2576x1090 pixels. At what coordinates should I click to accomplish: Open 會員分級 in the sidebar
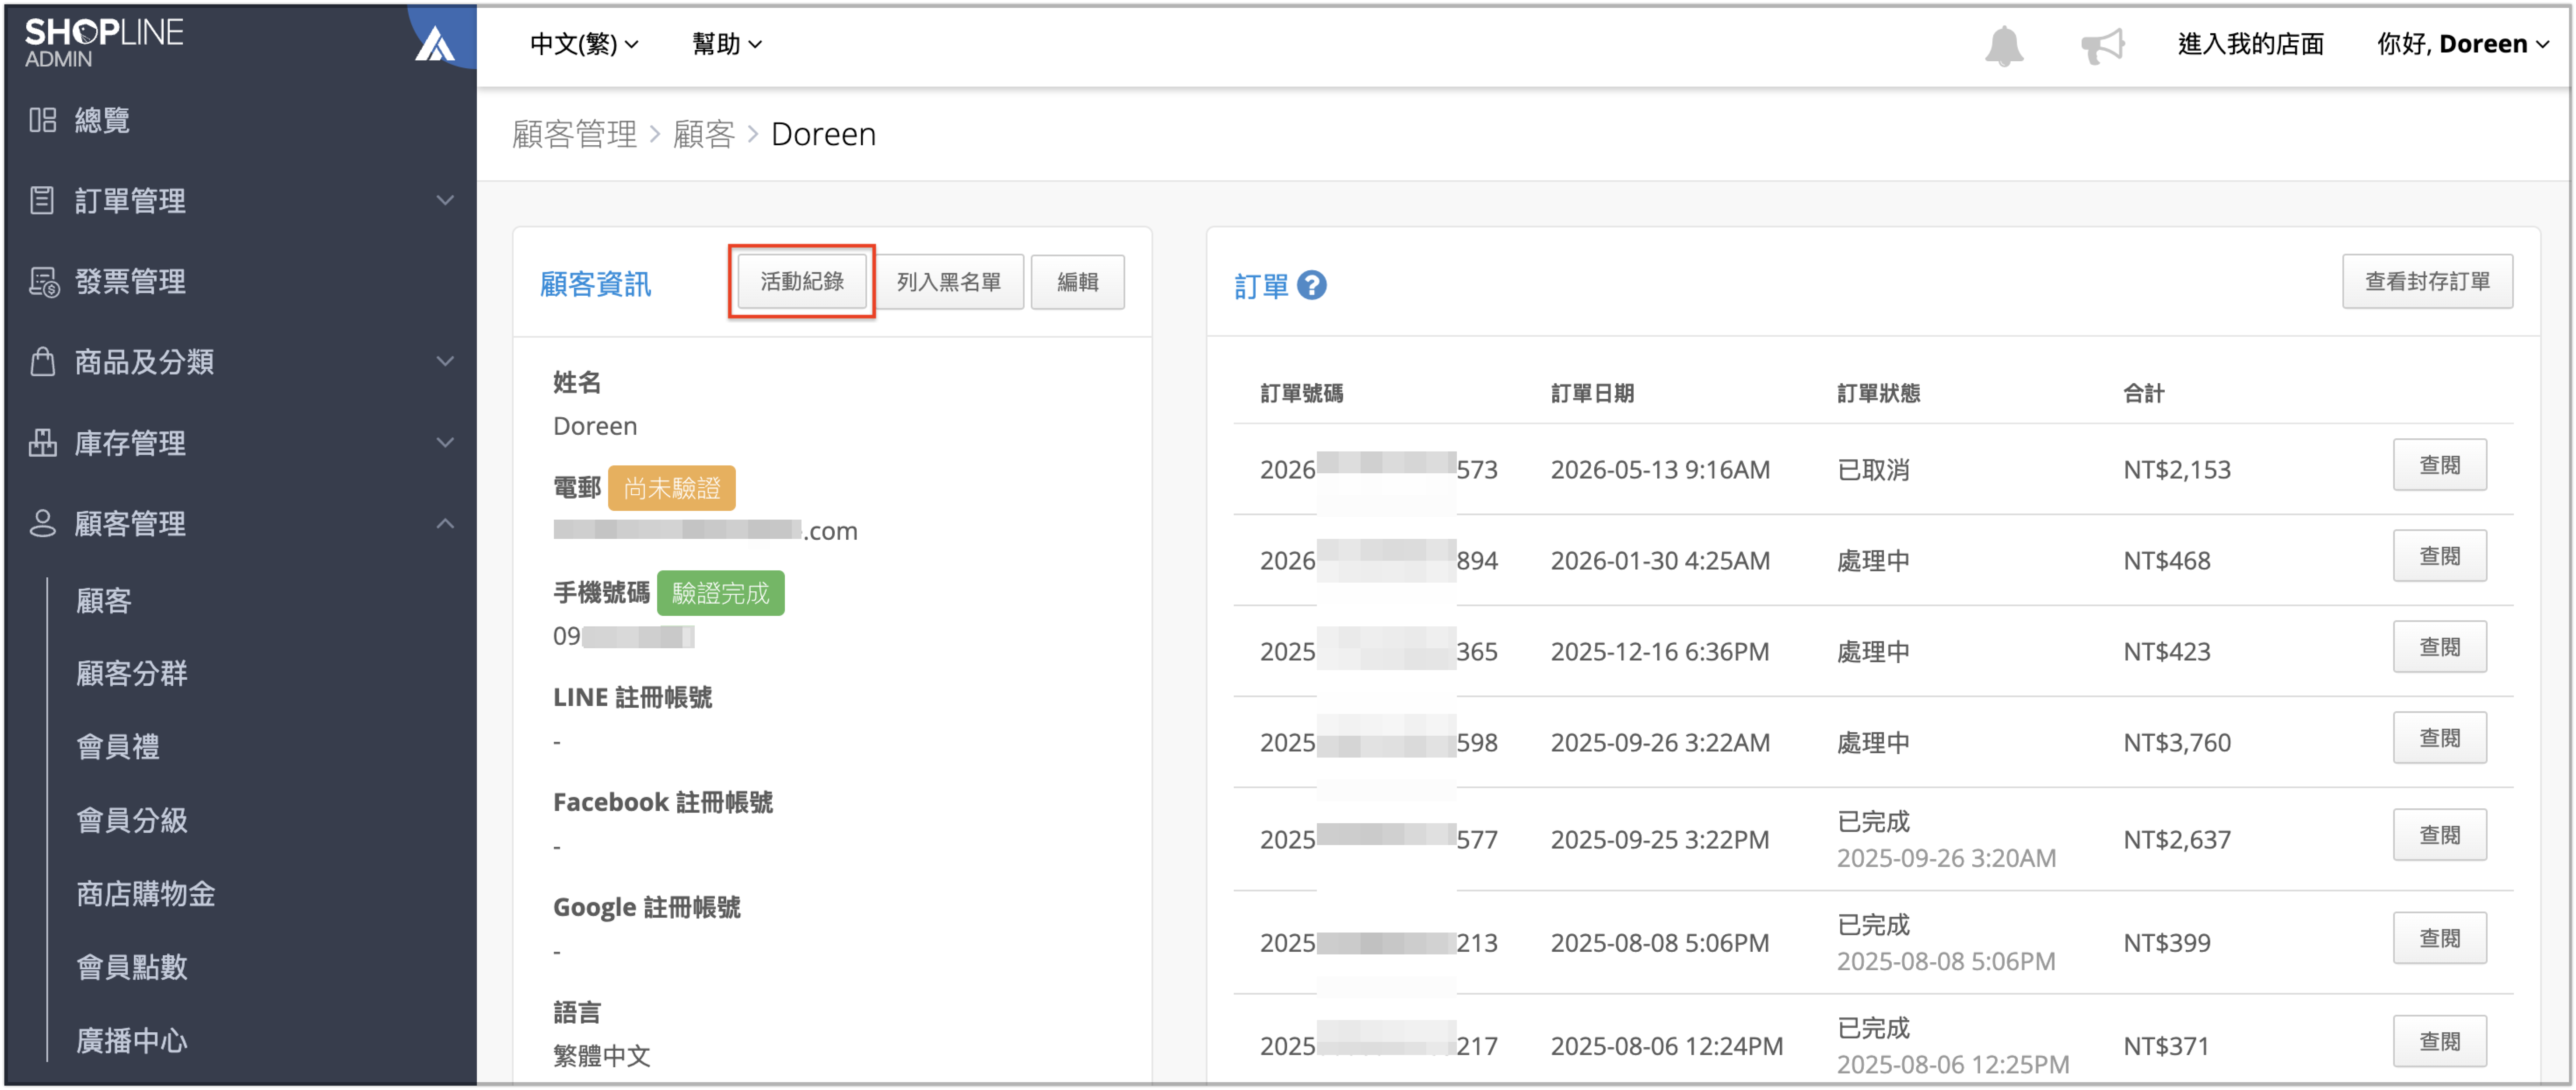tap(132, 820)
